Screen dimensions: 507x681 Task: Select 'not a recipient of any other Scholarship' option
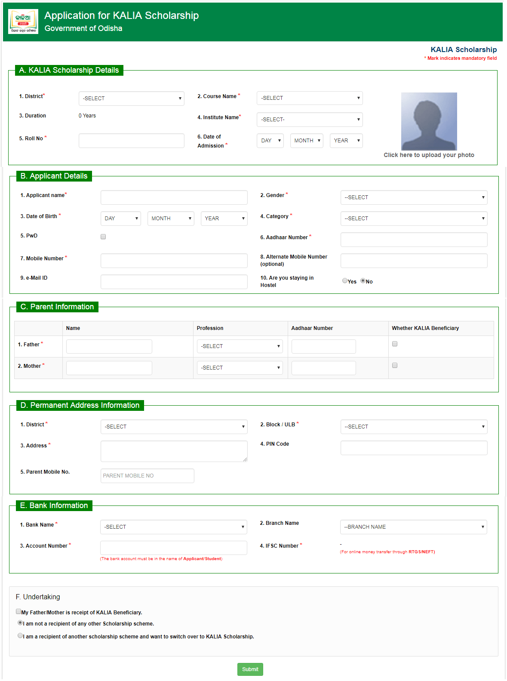coord(20,622)
